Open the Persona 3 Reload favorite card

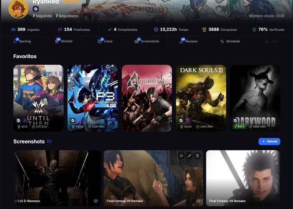[93, 98]
